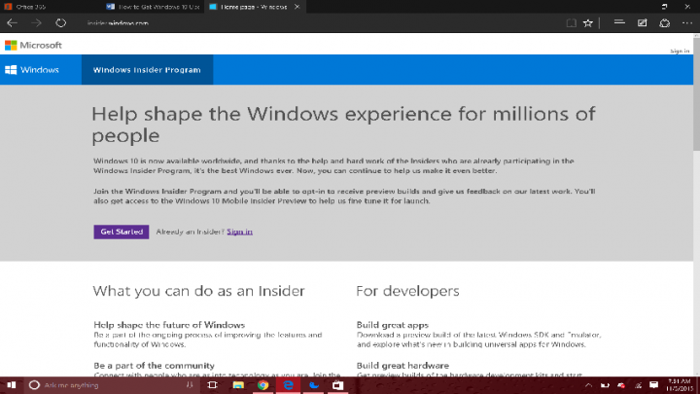The image size is (700, 394).
Task: Make a Web Note with pen icon
Action: pos(642,22)
